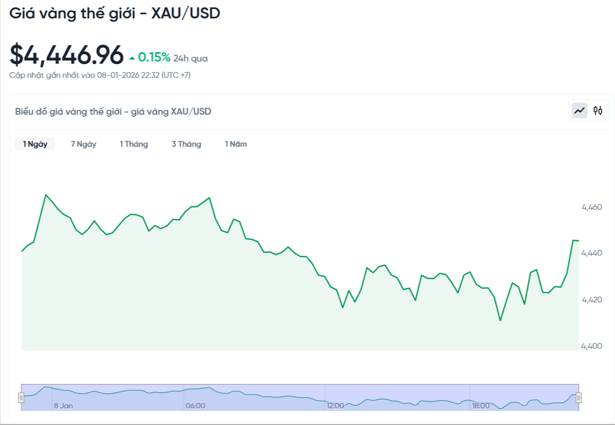Choose the 1 Năm time range
The width and height of the screenshot is (615, 425).
coord(236,144)
